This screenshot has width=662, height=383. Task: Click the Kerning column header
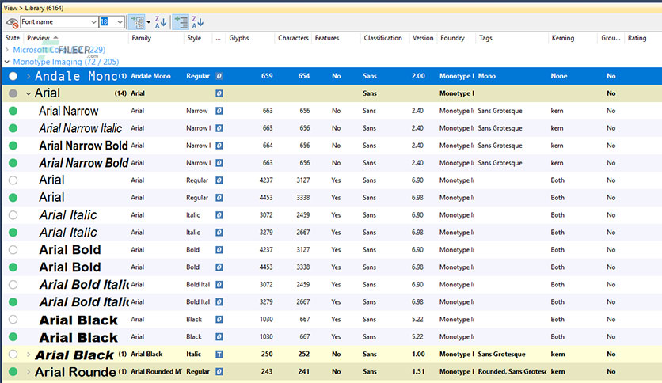[563, 38]
